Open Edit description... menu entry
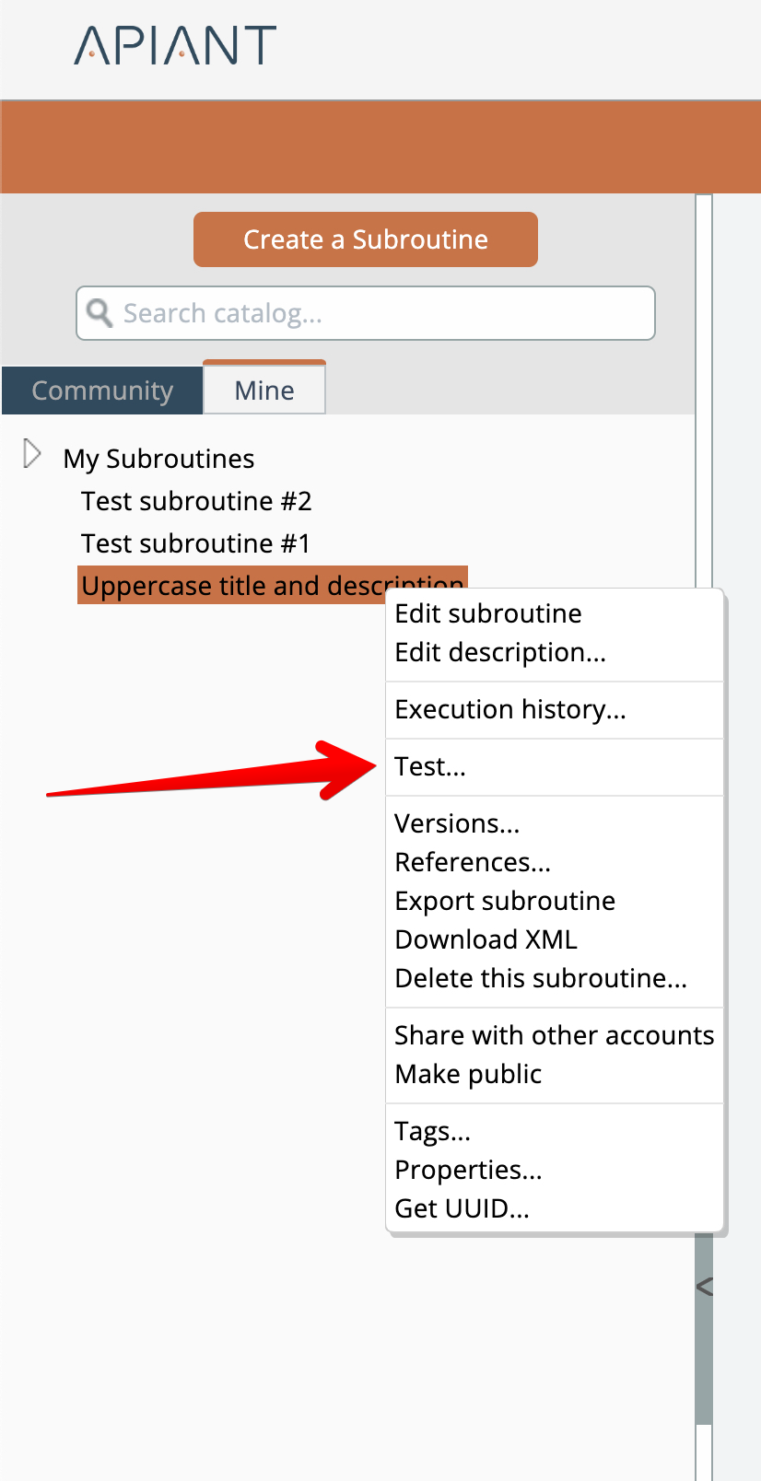The height and width of the screenshot is (1481, 761). (x=500, y=652)
